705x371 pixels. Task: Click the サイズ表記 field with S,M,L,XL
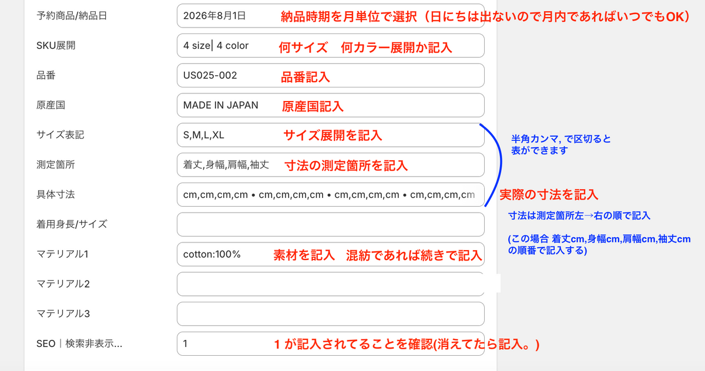(330, 135)
